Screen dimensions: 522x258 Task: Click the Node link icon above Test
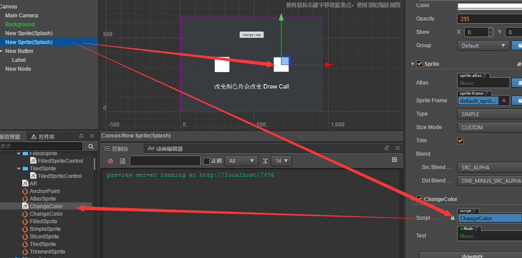click(476, 229)
